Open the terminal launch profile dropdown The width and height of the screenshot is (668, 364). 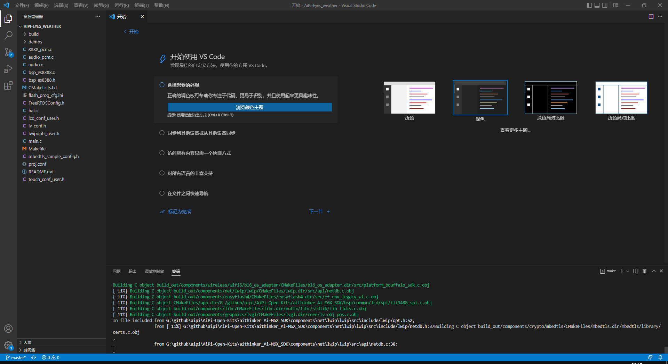(628, 271)
